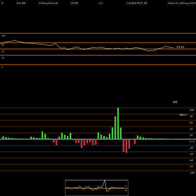Viewport: 196px width, 196px height.
Task: Click the 50 level label on the RSI axis
Action: [3, 51]
